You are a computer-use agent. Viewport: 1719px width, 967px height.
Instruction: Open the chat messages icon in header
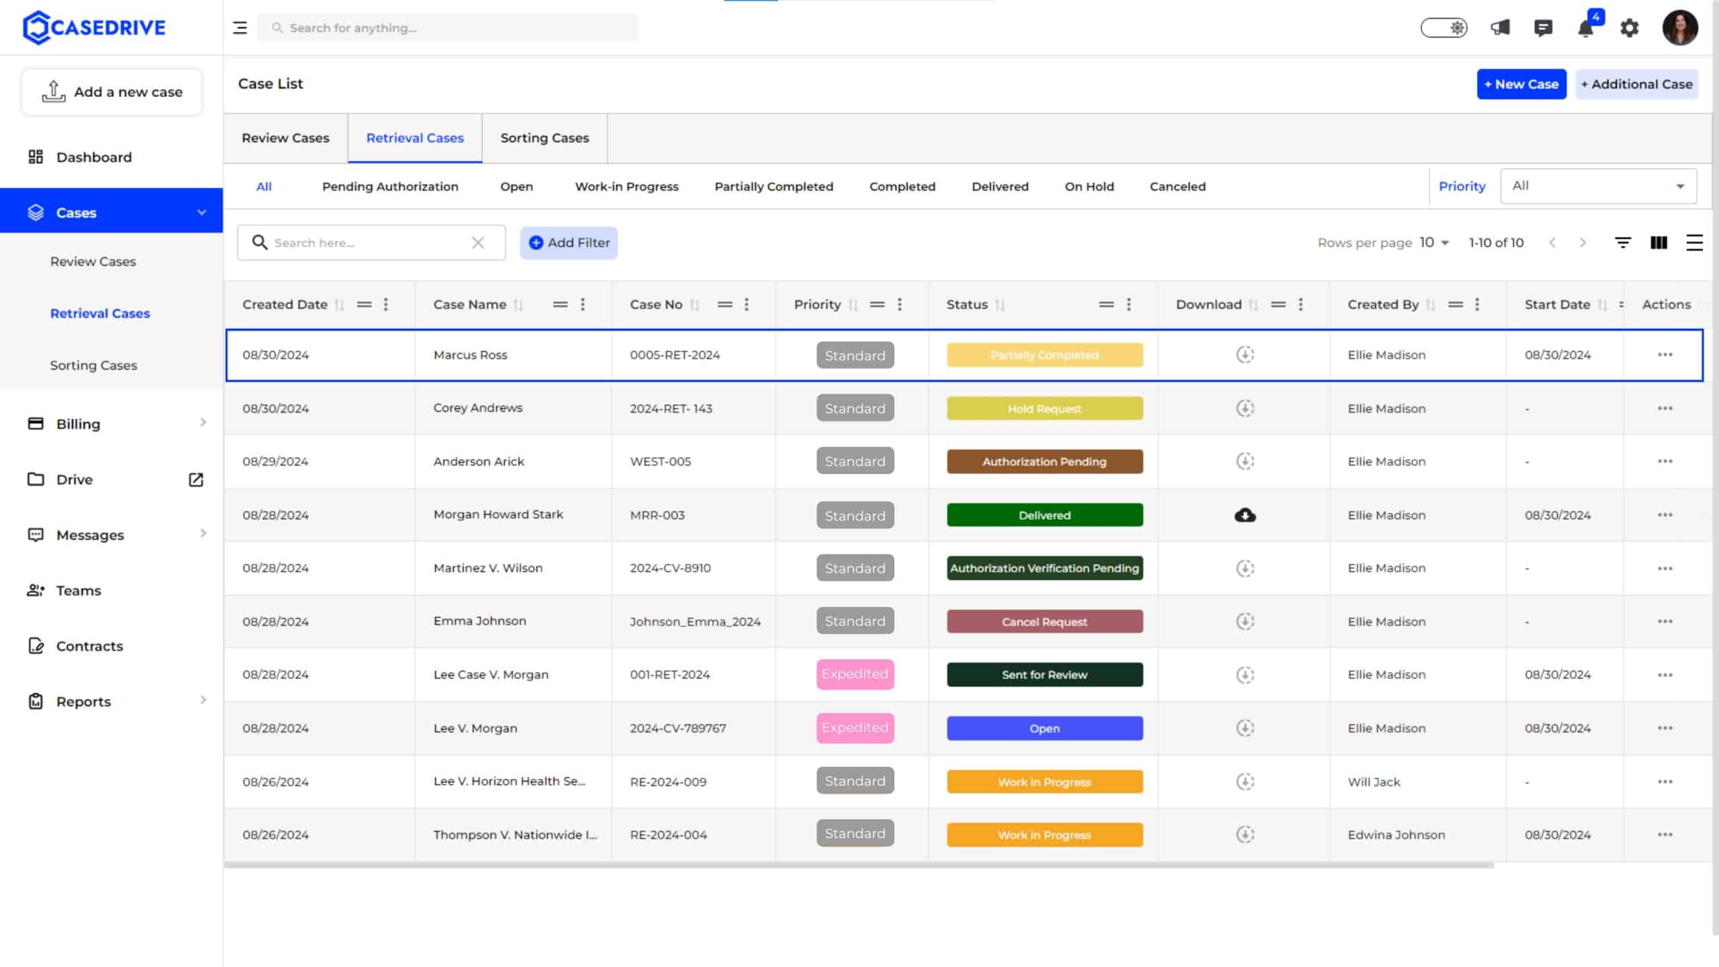(1543, 28)
